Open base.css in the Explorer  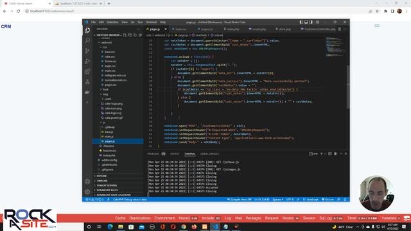coord(110,52)
